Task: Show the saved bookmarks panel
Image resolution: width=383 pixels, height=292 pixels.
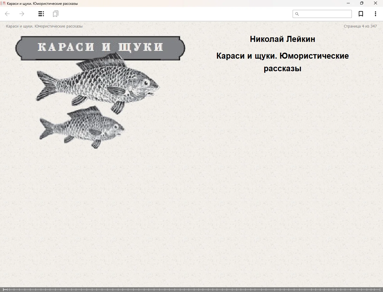Action: pos(55,14)
